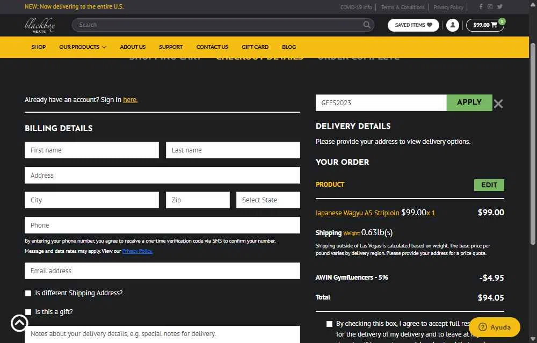The height and width of the screenshot is (343, 537).
Task: Open the Blog menu item
Action: [289, 47]
